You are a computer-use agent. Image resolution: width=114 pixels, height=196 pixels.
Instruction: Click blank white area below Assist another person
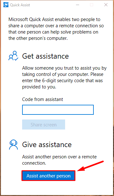click(x=57, y=188)
